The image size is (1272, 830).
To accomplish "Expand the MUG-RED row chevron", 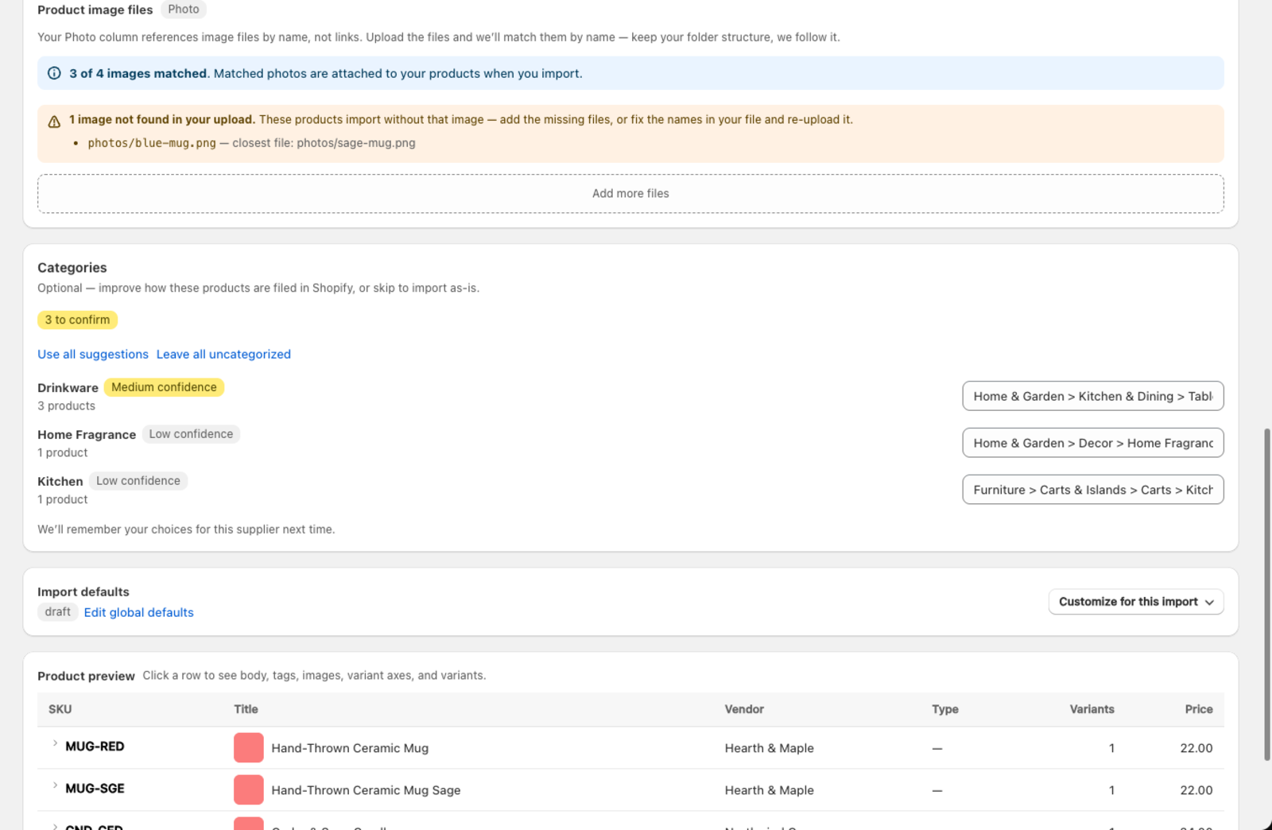I will click(55, 744).
